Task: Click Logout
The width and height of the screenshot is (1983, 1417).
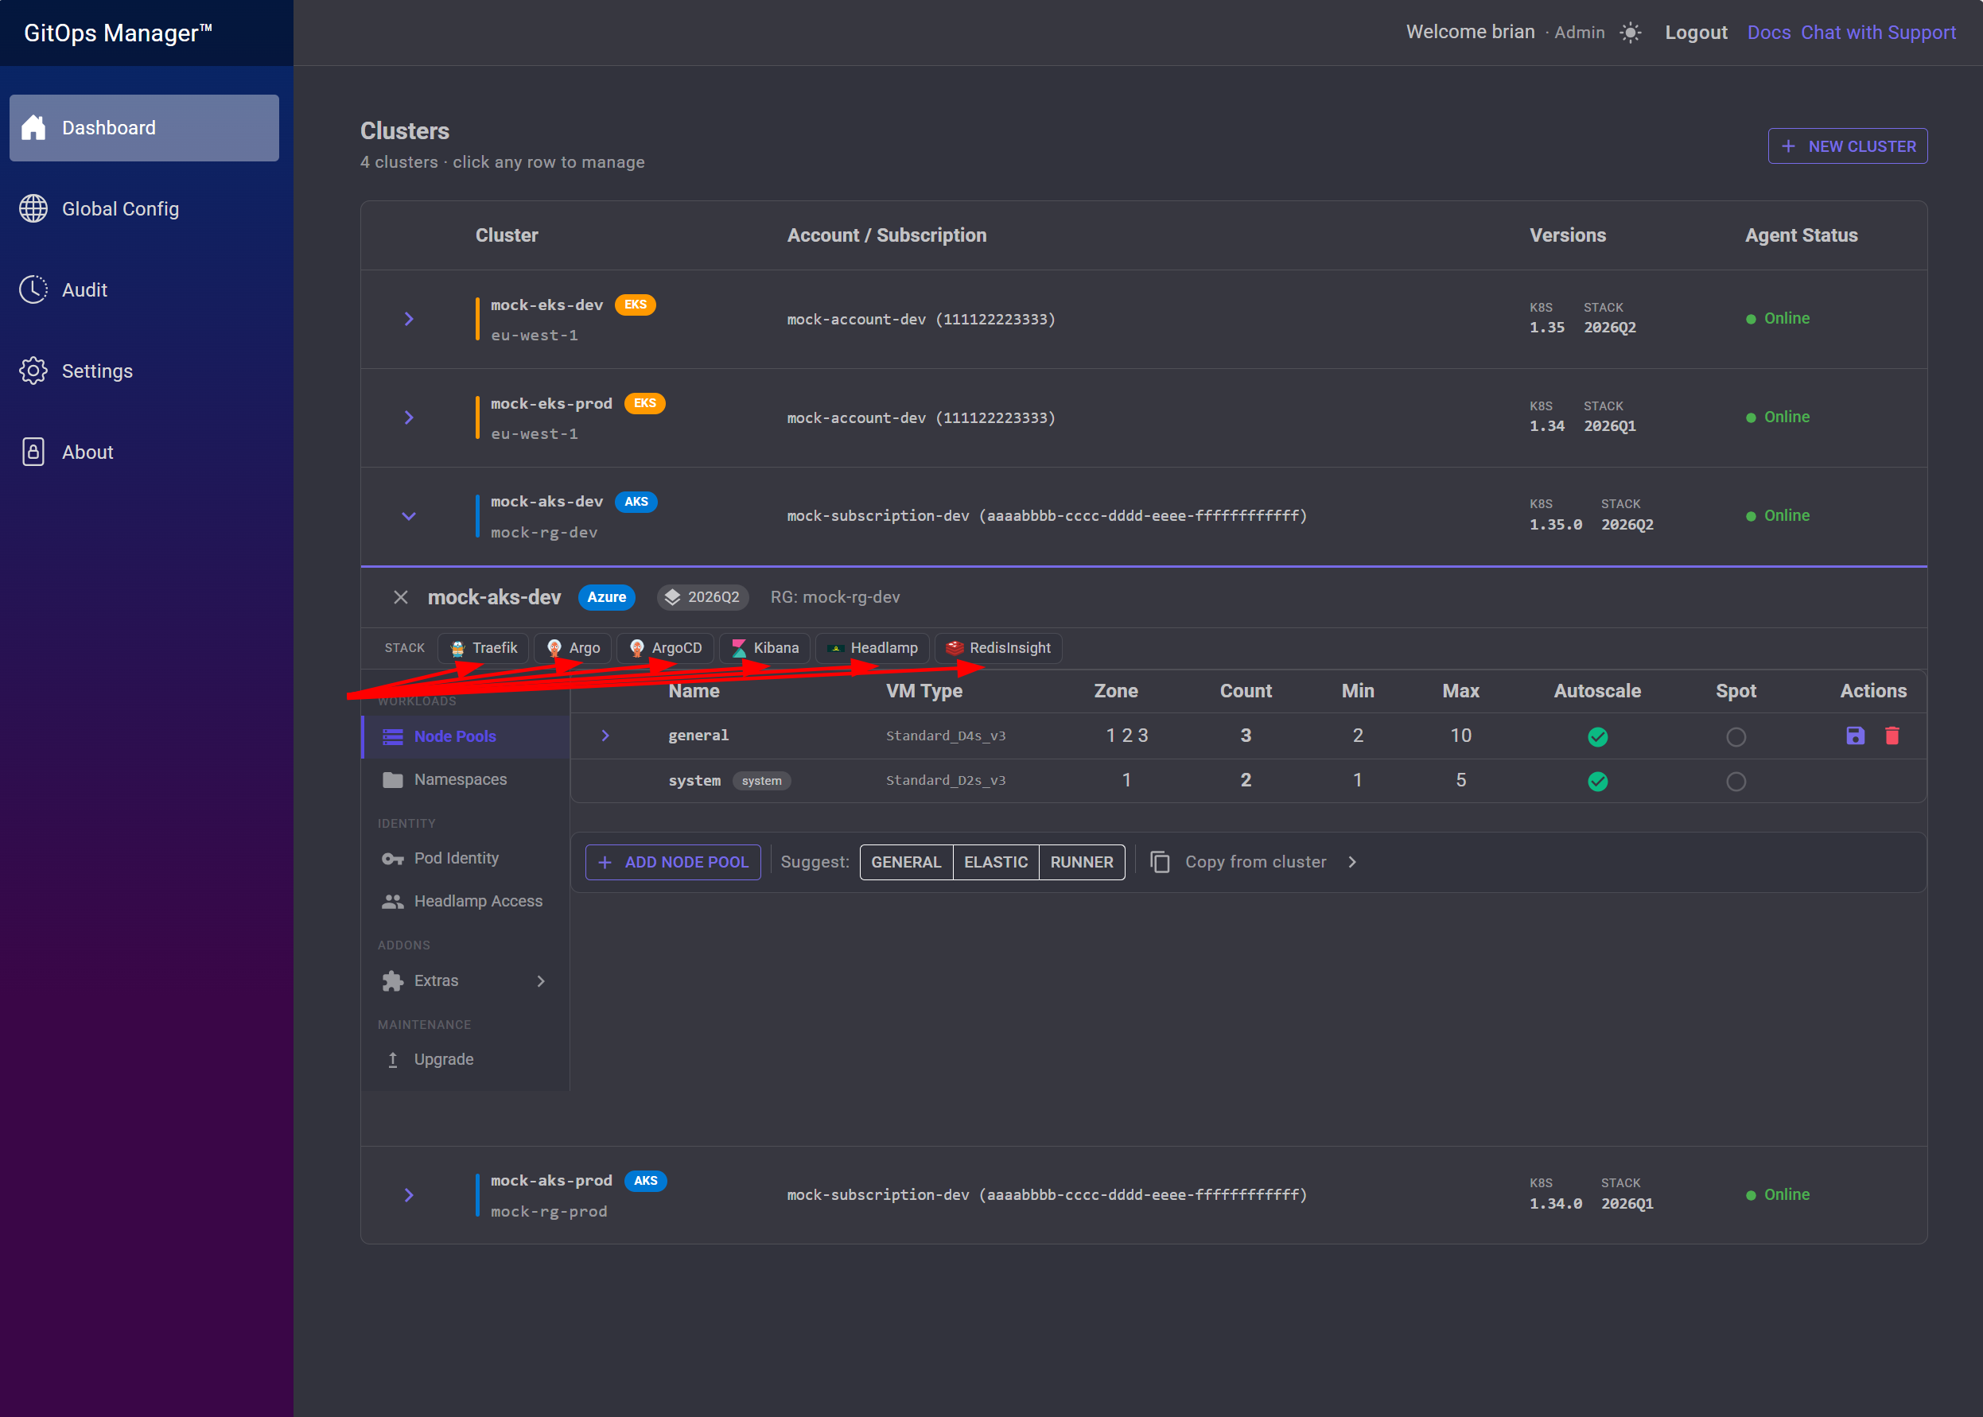Action: (1696, 33)
